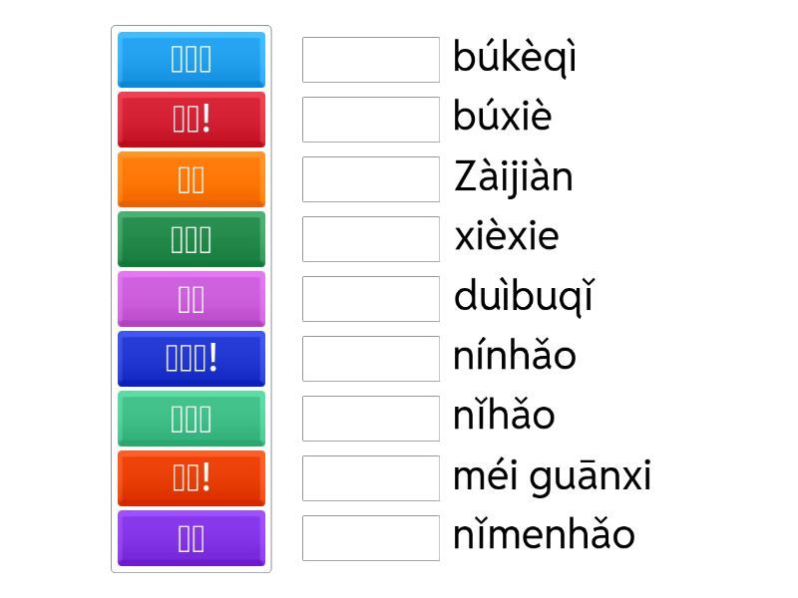
Task: Pick the mint green answer tile
Action: [191, 419]
